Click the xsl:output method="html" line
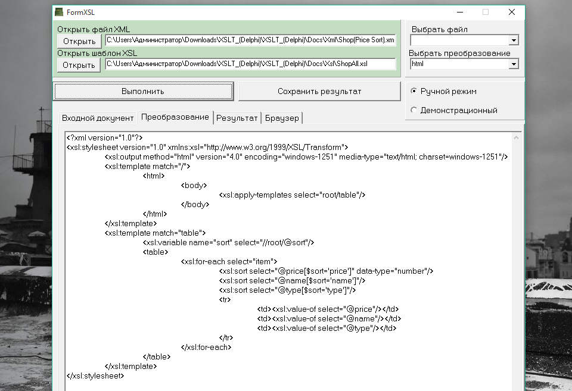Screen dimensions: 572x391 pyautogui.click(x=306, y=157)
